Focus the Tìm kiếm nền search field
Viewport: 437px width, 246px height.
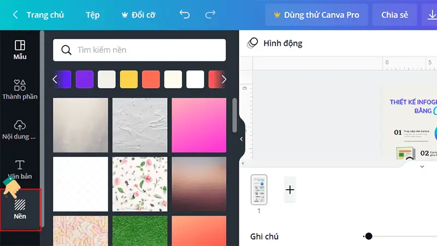coord(139,50)
